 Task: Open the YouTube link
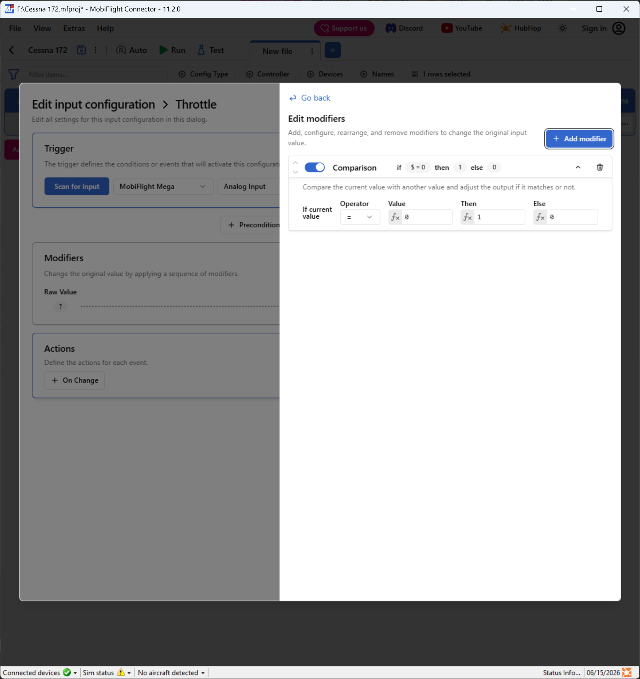pos(462,28)
